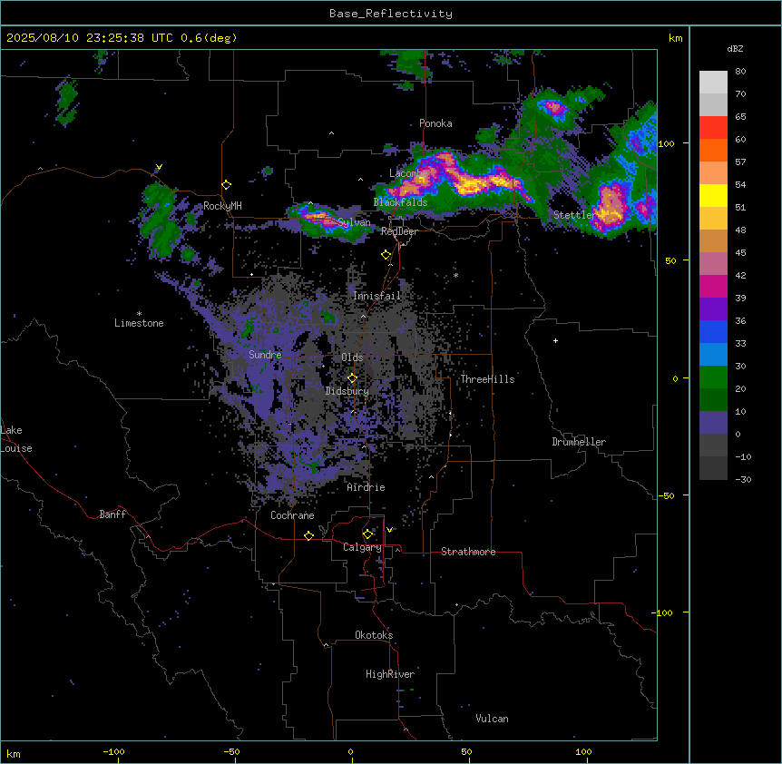
Task: Click the 50 tick on the right axis
Action: point(670,260)
